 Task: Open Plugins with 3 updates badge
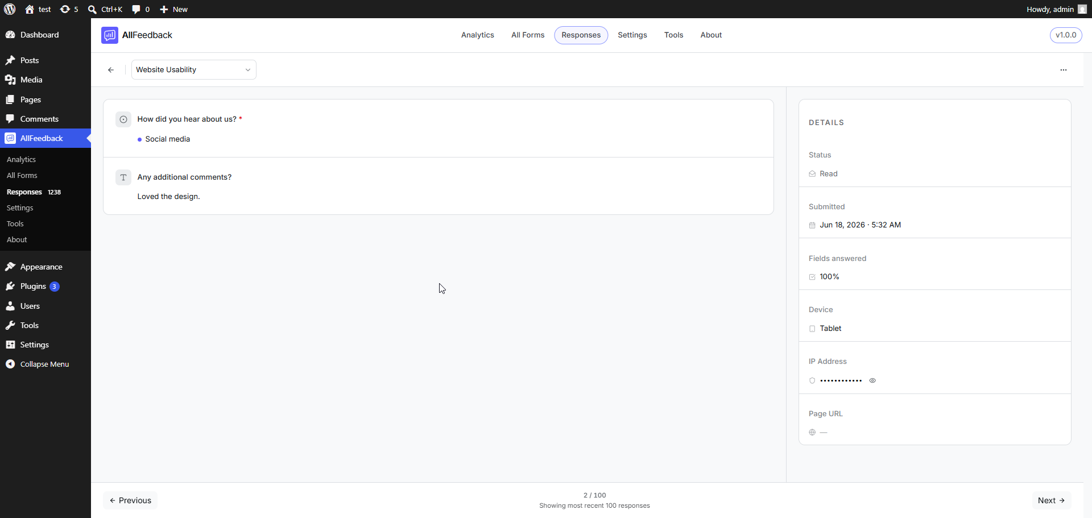pos(45,286)
